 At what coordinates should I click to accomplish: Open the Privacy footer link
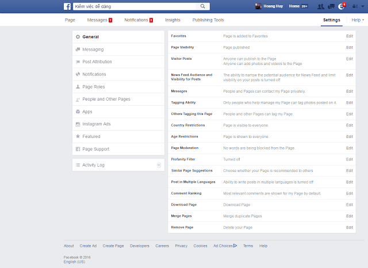181,246
